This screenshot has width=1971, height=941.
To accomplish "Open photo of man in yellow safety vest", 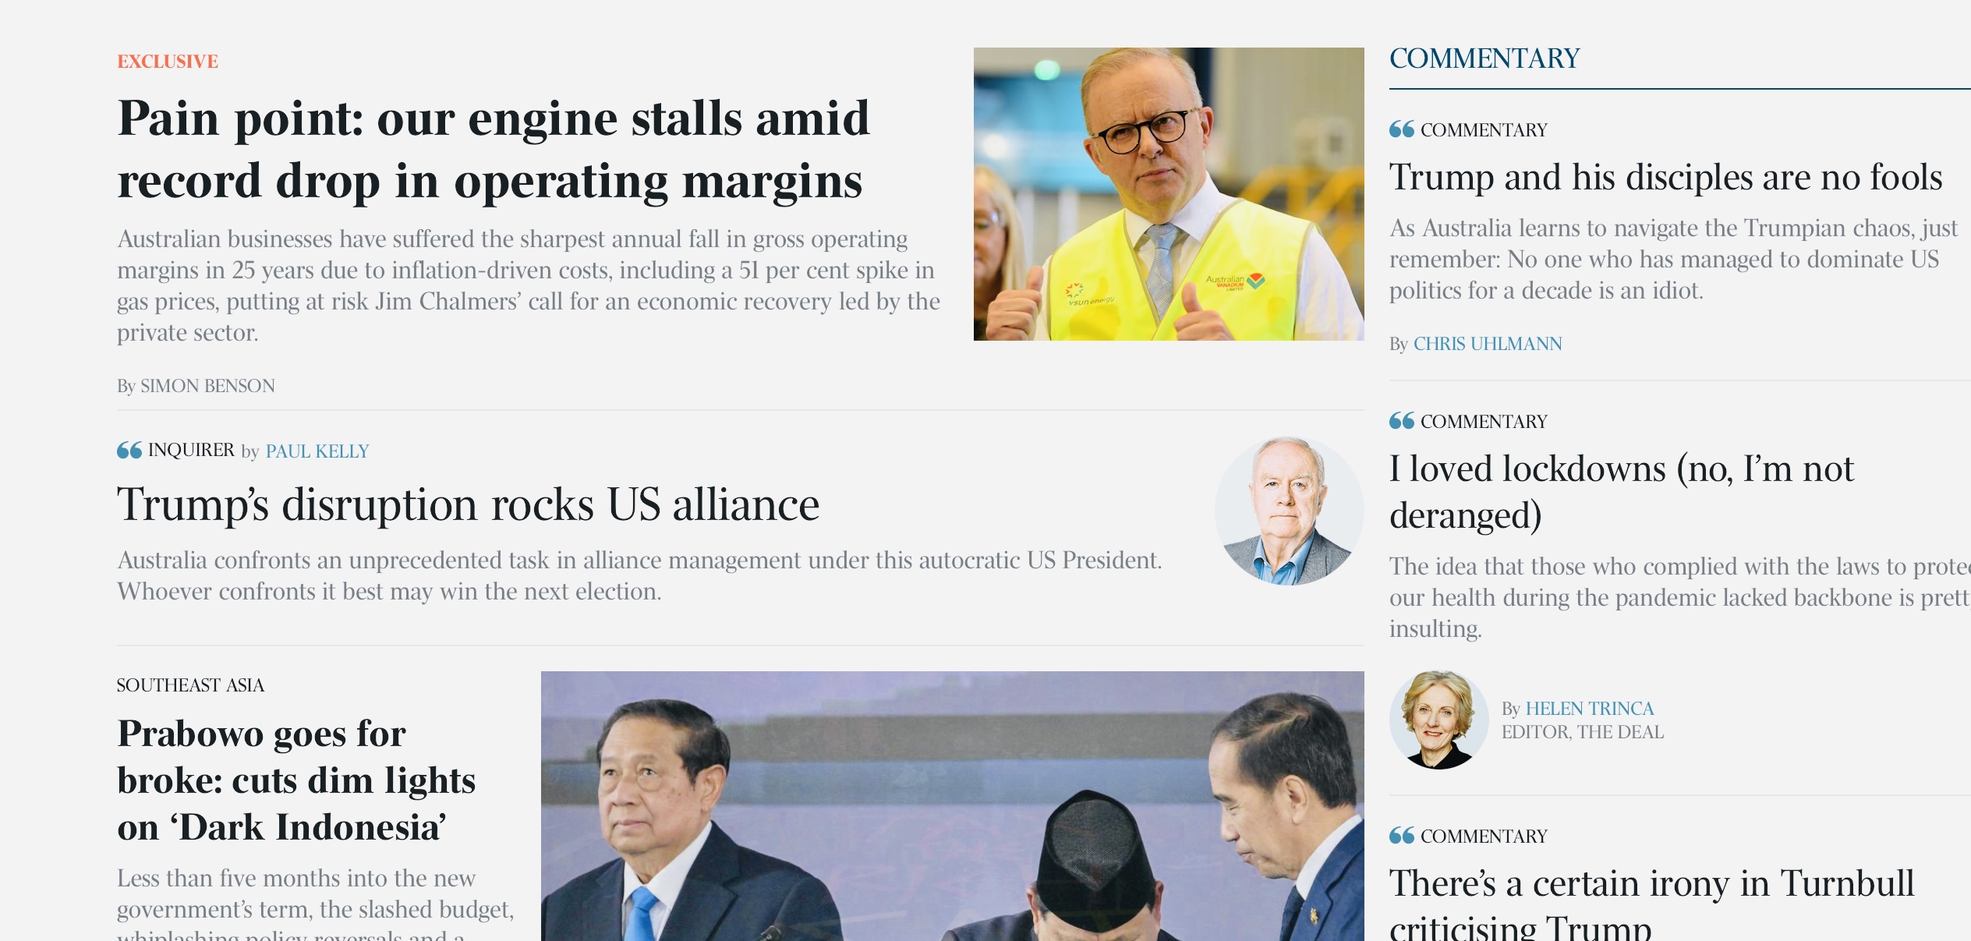I will pos(1169,193).
